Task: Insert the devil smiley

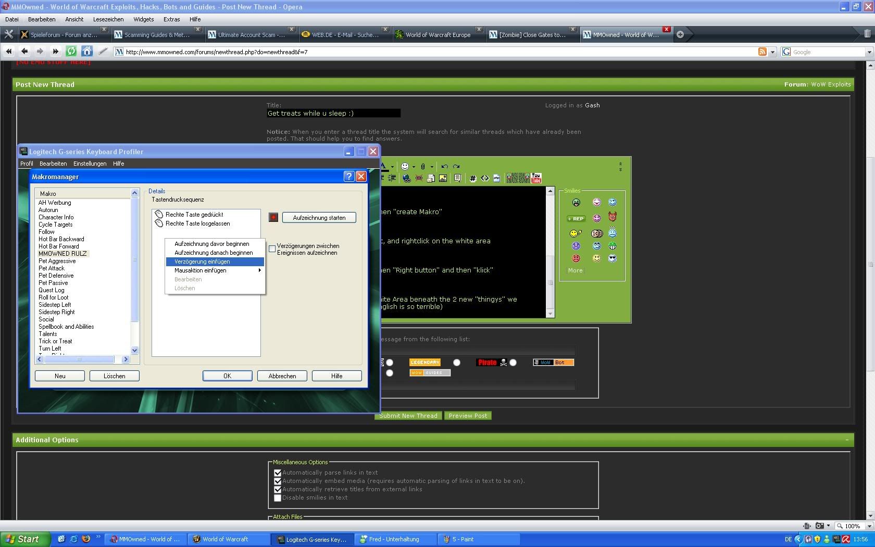Action: [612, 216]
